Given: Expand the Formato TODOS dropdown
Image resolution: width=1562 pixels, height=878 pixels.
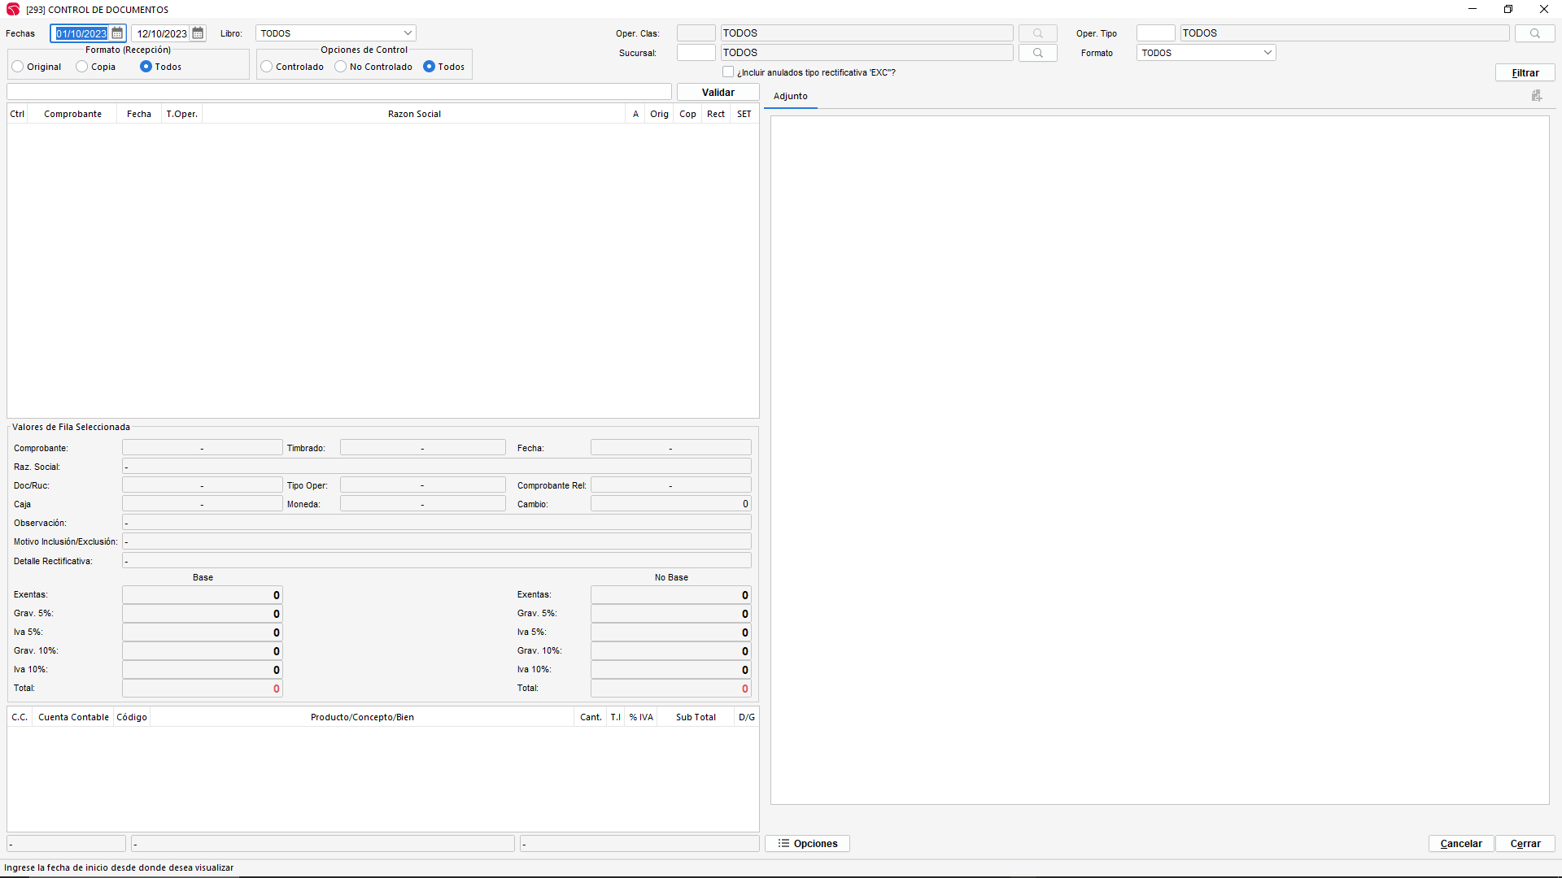Looking at the screenshot, I should click(1267, 53).
